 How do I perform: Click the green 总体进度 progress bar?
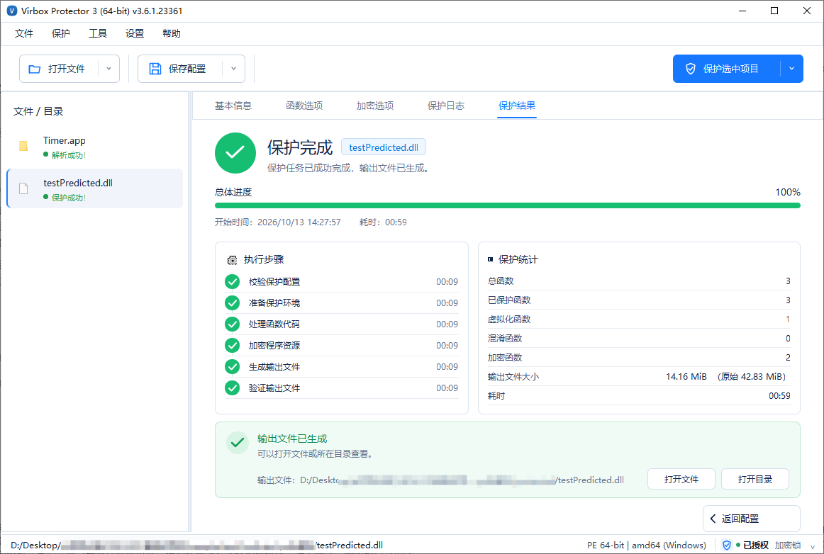pos(508,206)
